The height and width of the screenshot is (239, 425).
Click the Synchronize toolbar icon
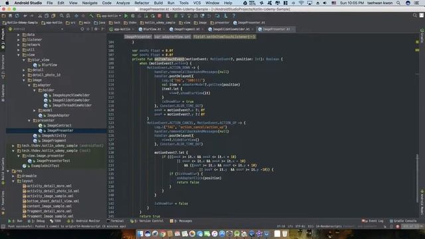17,16
